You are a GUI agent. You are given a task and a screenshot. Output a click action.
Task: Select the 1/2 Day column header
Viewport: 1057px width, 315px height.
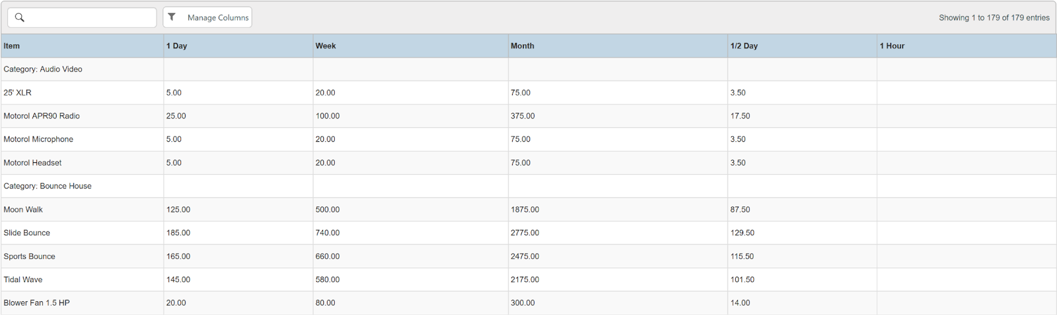[744, 46]
